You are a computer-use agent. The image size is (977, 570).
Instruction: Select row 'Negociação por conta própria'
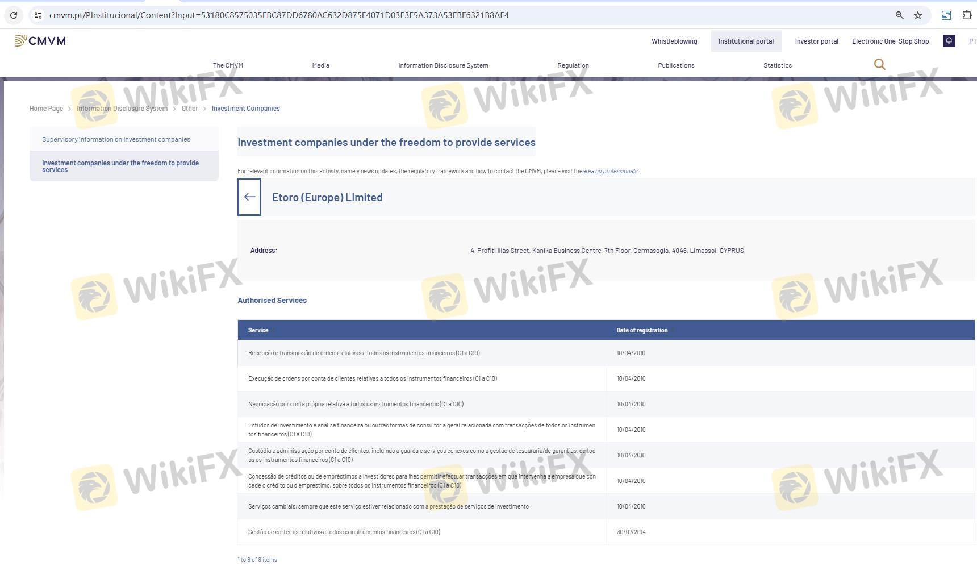click(x=606, y=404)
